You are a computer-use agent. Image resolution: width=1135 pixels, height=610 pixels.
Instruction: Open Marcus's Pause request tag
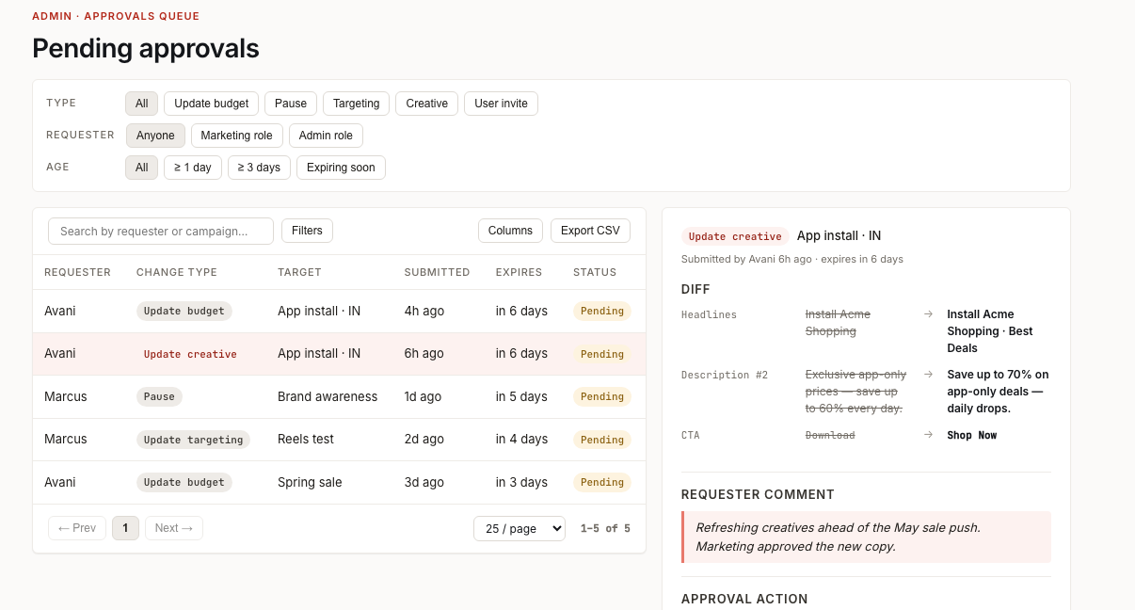coord(159,396)
